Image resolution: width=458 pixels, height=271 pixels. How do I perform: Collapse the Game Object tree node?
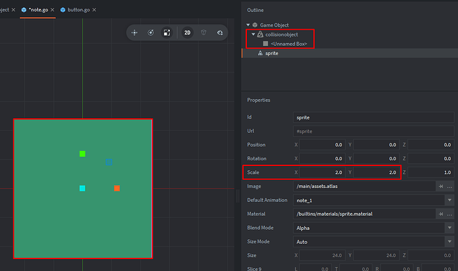point(247,25)
